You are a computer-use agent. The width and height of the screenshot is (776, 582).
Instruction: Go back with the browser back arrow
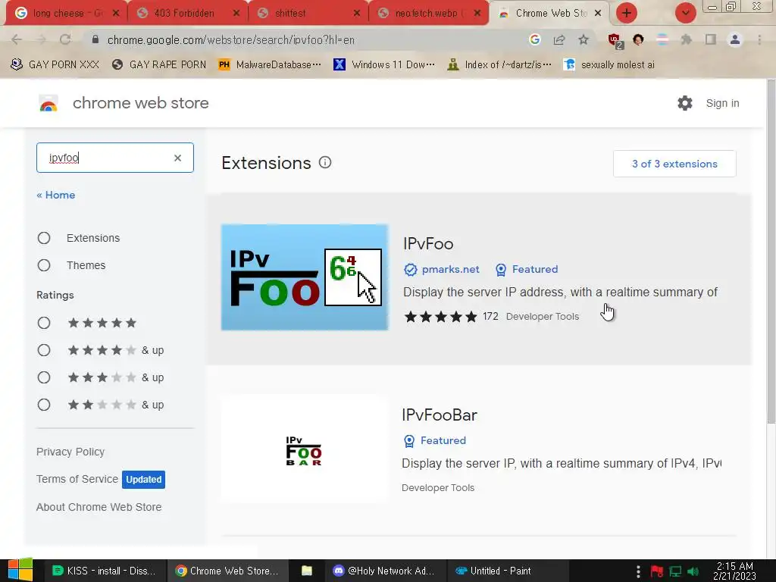pos(17,39)
